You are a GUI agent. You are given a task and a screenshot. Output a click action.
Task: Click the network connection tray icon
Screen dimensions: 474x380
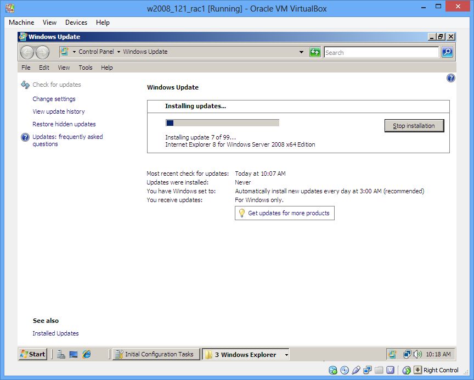coord(407,354)
